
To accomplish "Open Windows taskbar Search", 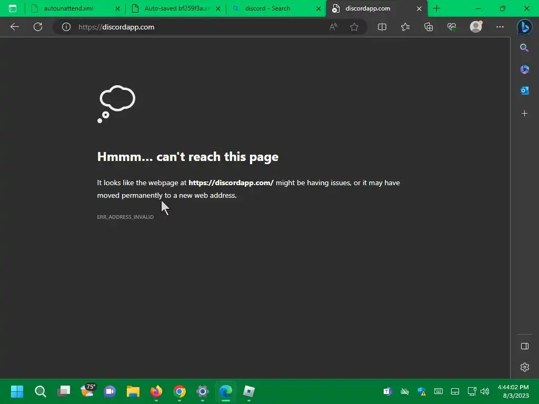I will (40, 391).
